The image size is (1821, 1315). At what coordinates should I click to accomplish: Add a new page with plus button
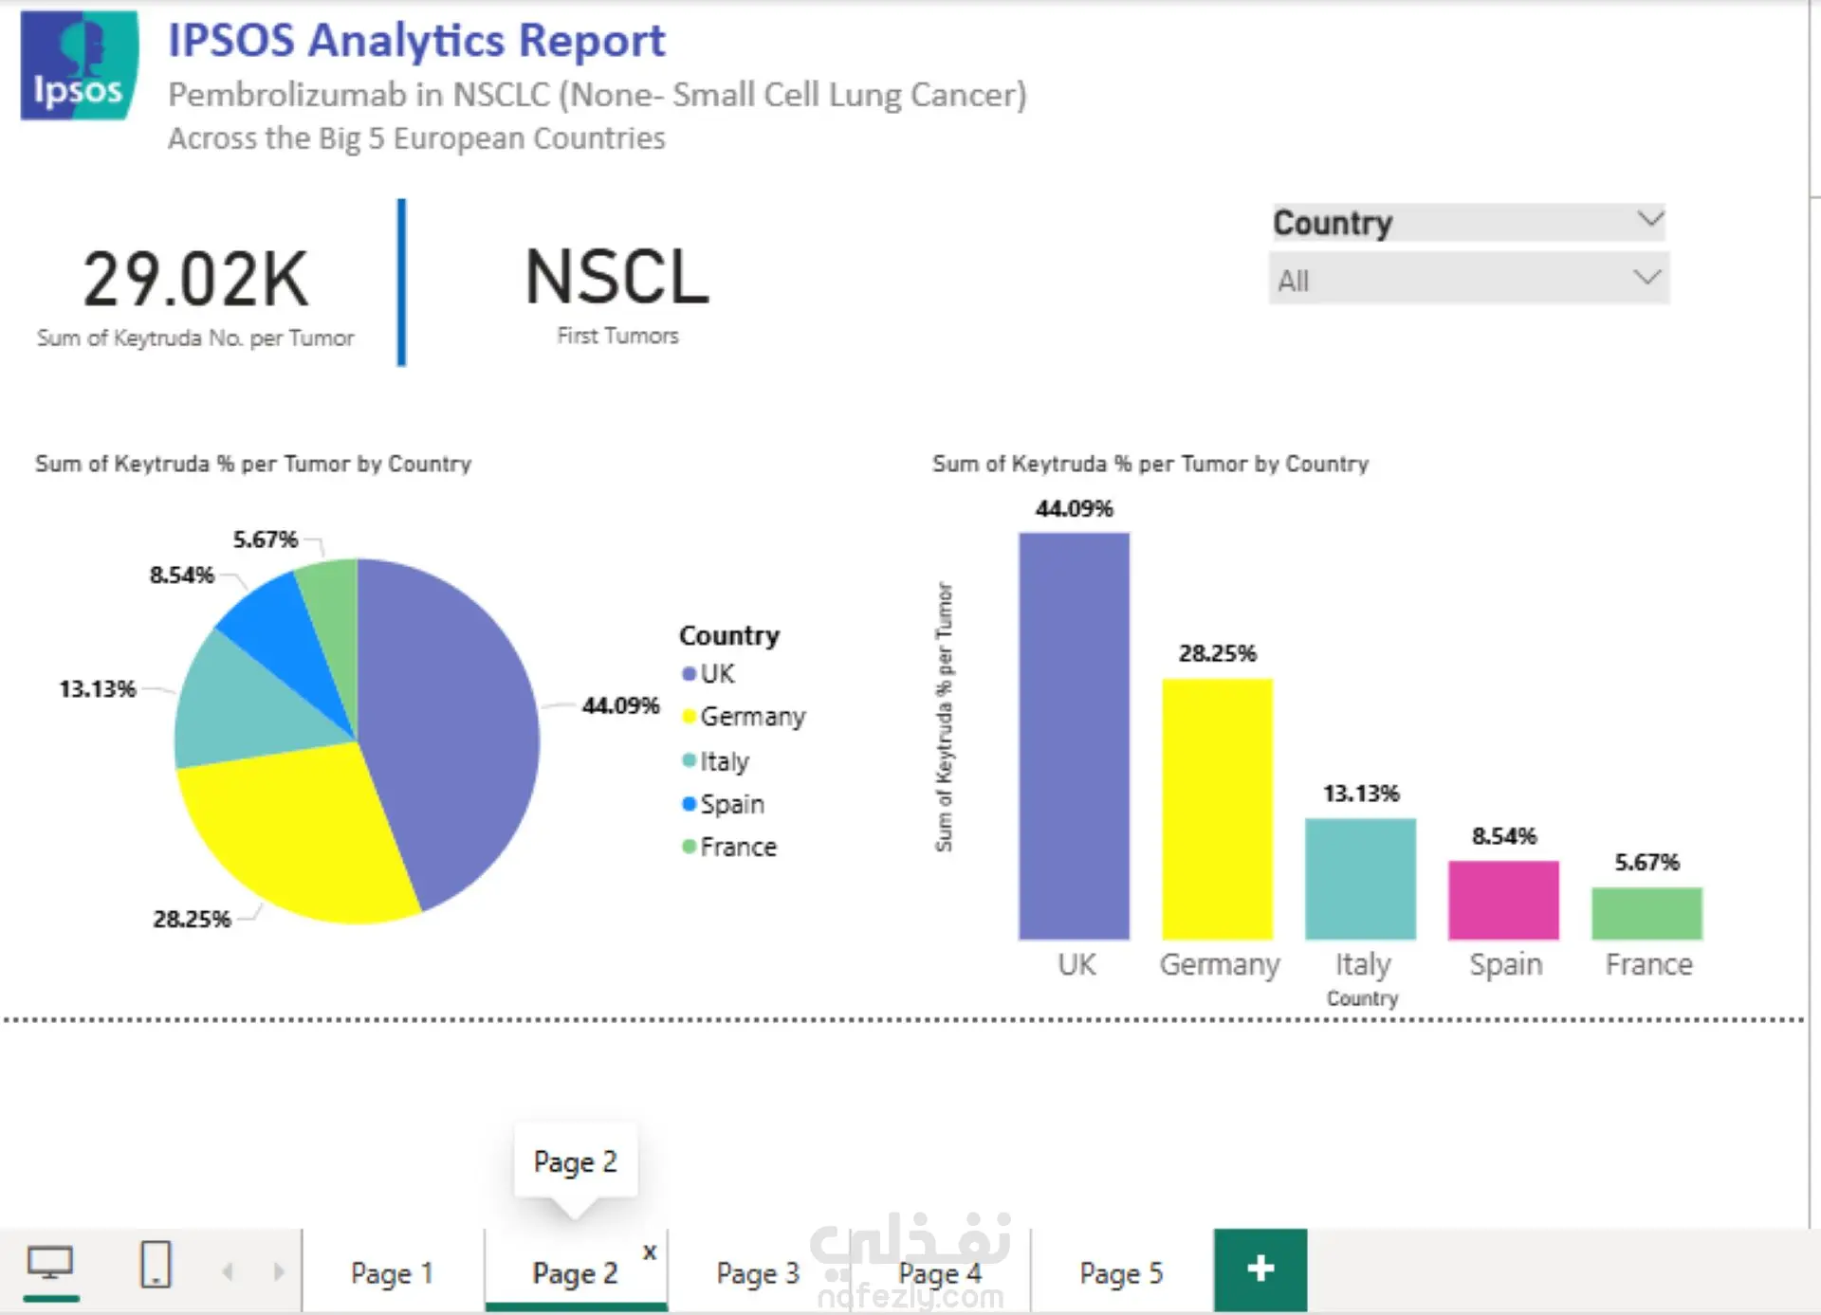tap(1260, 1269)
